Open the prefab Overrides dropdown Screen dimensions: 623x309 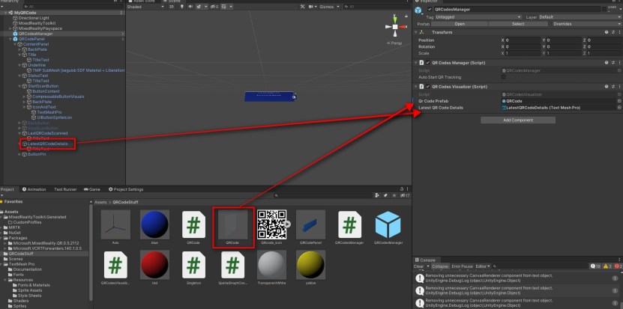[x=587, y=24]
